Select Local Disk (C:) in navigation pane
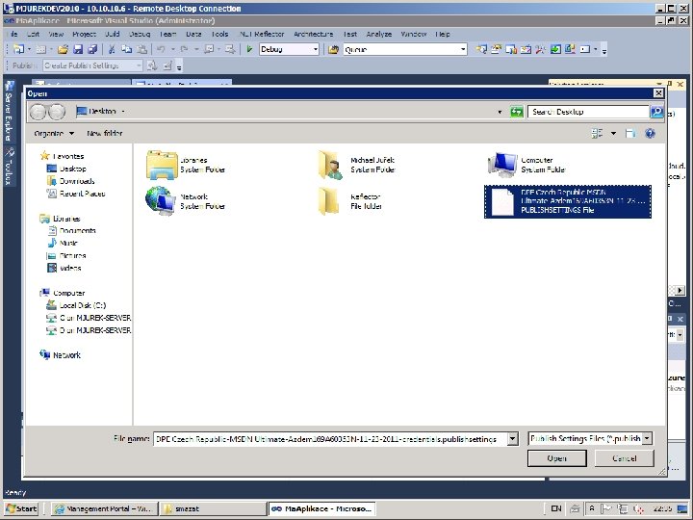This screenshot has width=693, height=520. [76, 305]
